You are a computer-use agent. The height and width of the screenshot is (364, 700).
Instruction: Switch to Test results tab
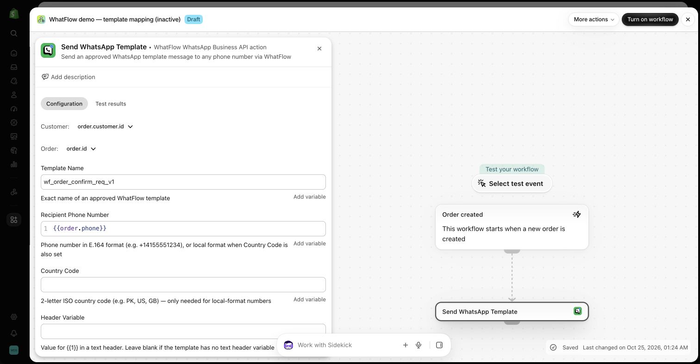point(111,104)
